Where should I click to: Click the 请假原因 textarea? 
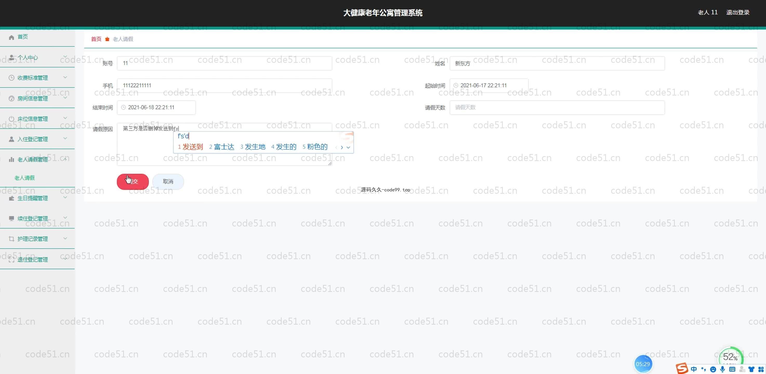click(224, 144)
